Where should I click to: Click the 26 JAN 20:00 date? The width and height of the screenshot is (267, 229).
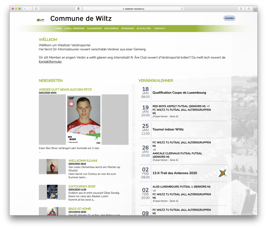pyautogui.click(x=145, y=151)
